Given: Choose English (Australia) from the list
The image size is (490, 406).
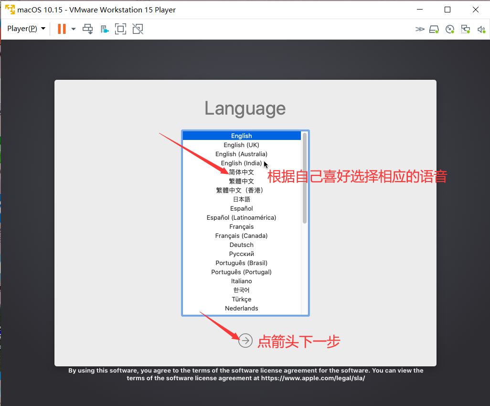Looking at the screenshot, I should point(242,154).
